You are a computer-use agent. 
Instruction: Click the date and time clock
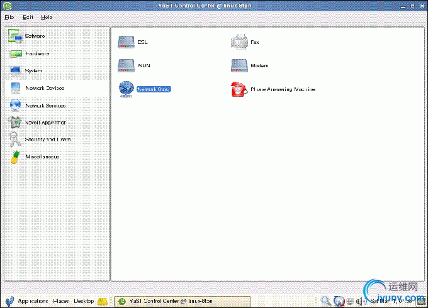point(391,302)
